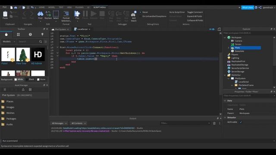Viewport: 276px width, 155px height.
Task: Toggle the Archivable checkbox
Action: pyautogui.click(x=241, y=122)
